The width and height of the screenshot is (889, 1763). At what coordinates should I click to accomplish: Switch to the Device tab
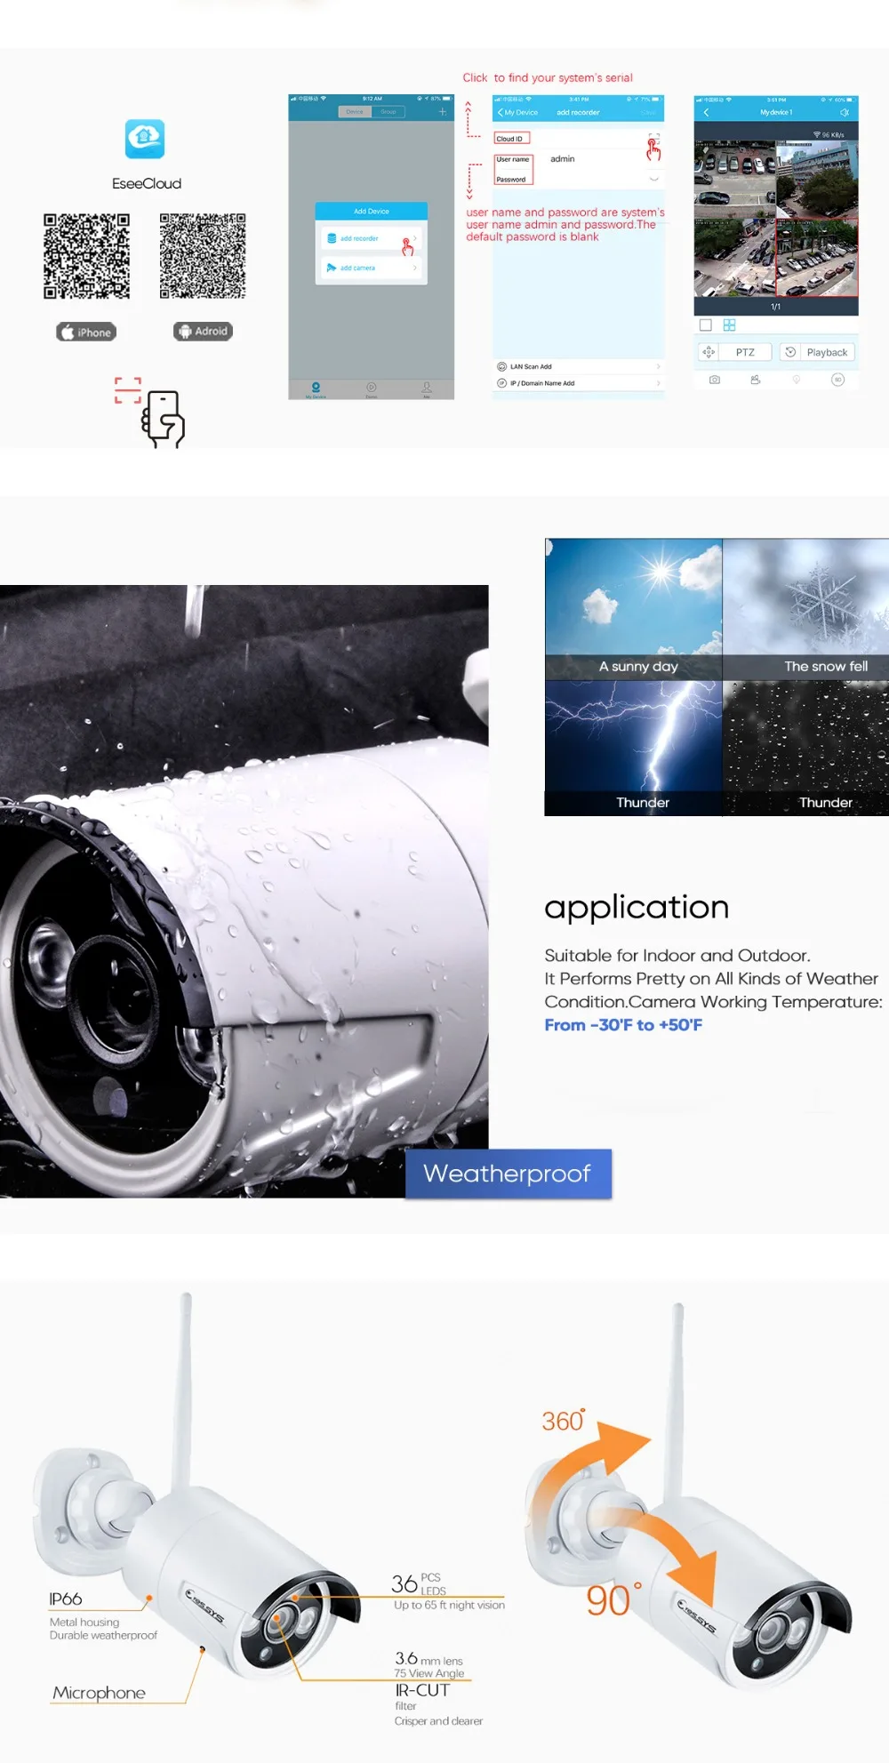click(x=355, y=112)
